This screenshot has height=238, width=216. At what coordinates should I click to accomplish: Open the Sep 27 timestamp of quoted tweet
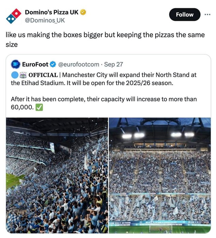click(x=114, y=64)
